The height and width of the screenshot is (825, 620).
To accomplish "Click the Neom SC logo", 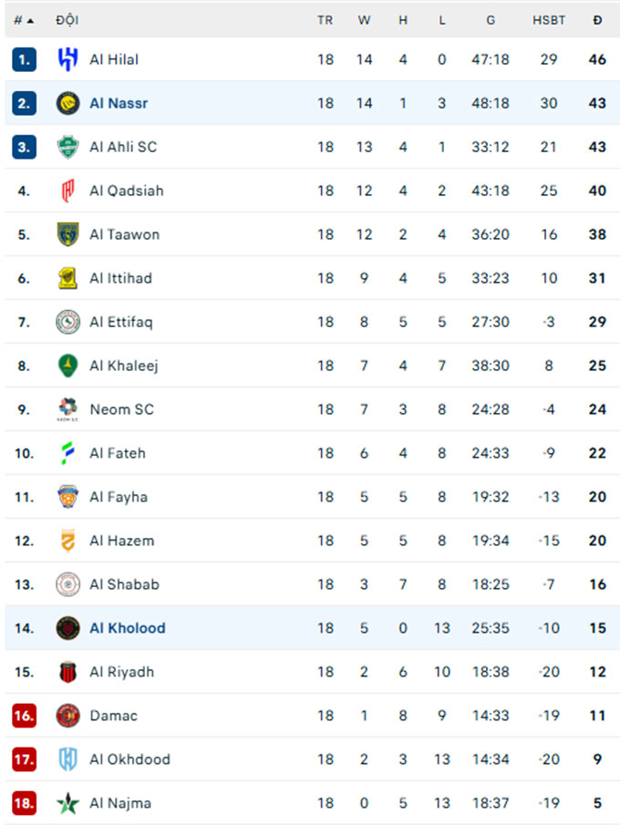I will 68,409.
